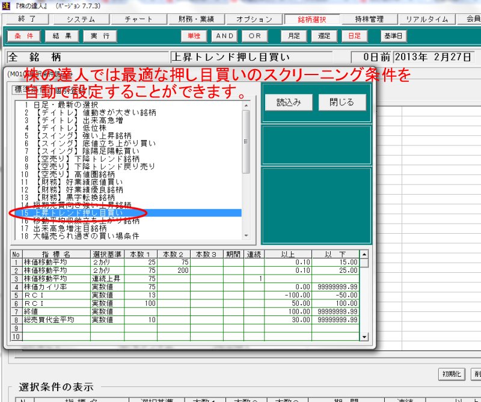Select 【財務】黒字転換銘柄
Screen dimensions: 481x402
[128, 197]
